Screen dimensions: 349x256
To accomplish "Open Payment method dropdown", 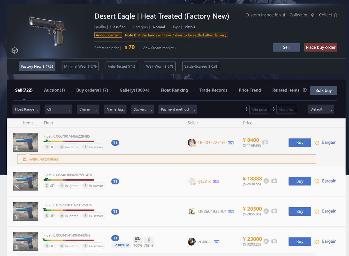I will click(177, 109).
